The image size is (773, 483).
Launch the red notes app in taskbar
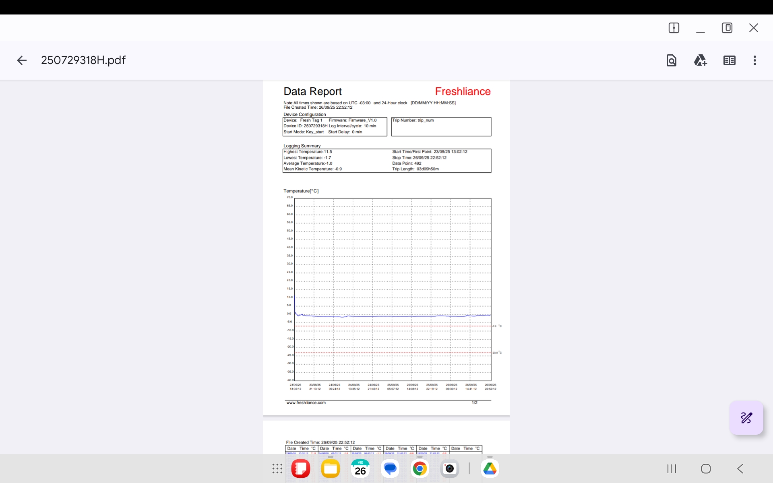301,469
